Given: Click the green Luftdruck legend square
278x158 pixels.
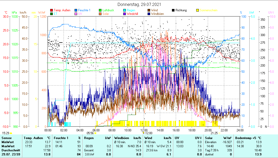Looking at the screenshot, I should click(100, 10).
